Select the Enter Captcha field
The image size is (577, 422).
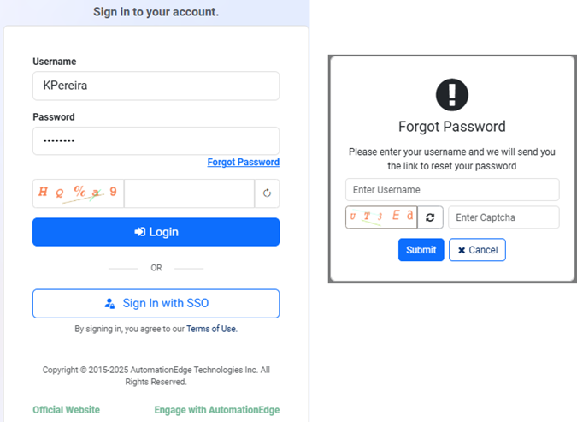[503, 217]
